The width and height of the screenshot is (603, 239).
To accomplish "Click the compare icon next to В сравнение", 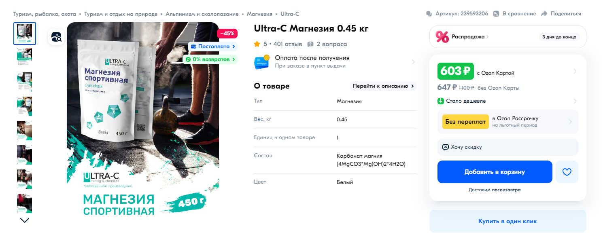I will 496,14.
